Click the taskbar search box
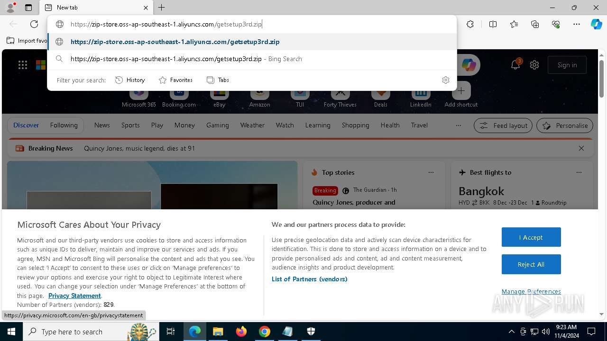This screenshot has height=341, width=607. (x=90, y=332)
